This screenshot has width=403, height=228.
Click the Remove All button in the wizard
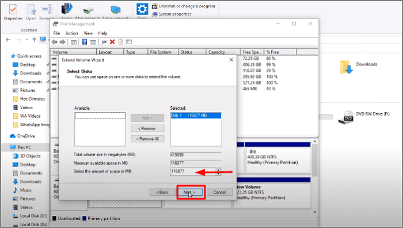pyautogui.click(x=147, y=139)
